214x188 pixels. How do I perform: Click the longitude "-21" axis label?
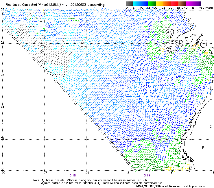pyautogui.click(x=128, y=173)
